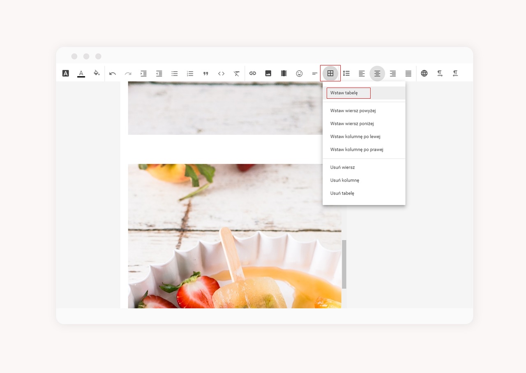Choose Wstaw kolumnę po prawej
526x373 pixels.
tap(364, 150)
